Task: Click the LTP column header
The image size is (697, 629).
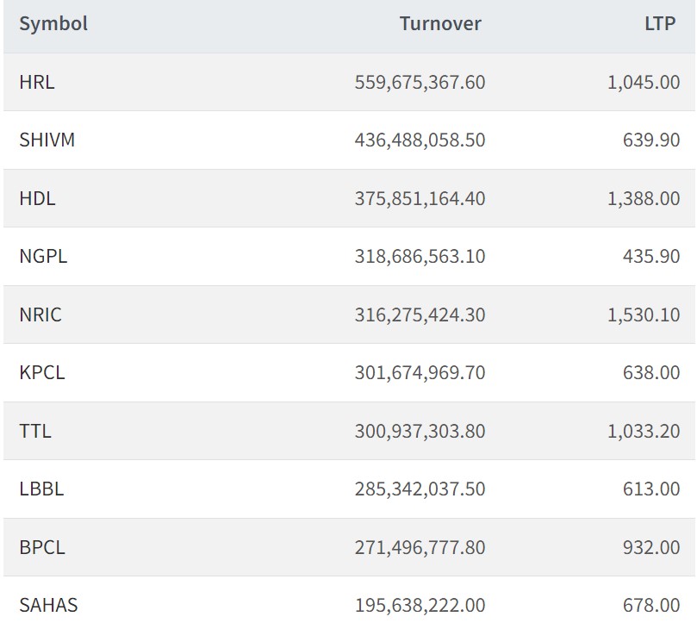Action: click(x=660, y=24)
